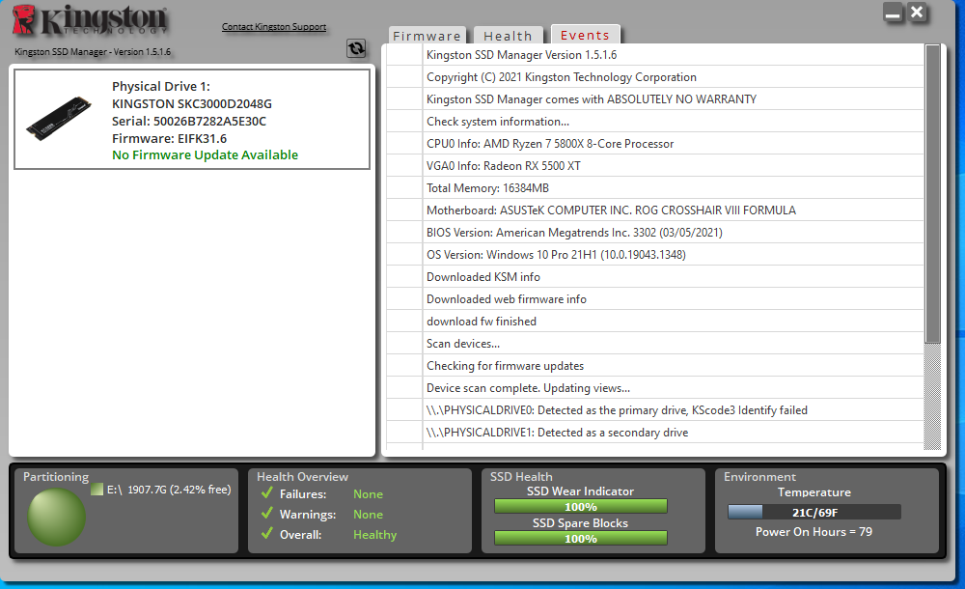The image size is (965, 589).
Task: Select Check system information... event row
Action: [655, 122]
